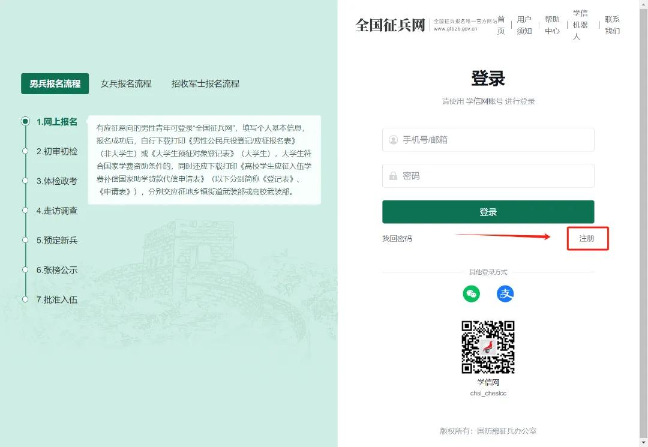Click the green 登录 button
648x447 pixels.
click(488, 212)
